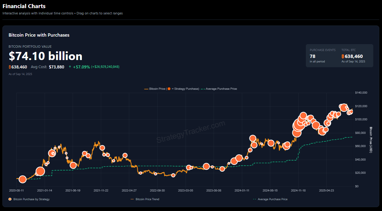Click the first purchase bubble near 2020-08-11

[x=22, y=179]
